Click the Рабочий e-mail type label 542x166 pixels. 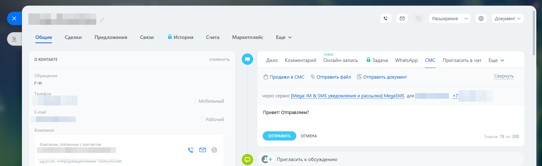click(215, 119)
